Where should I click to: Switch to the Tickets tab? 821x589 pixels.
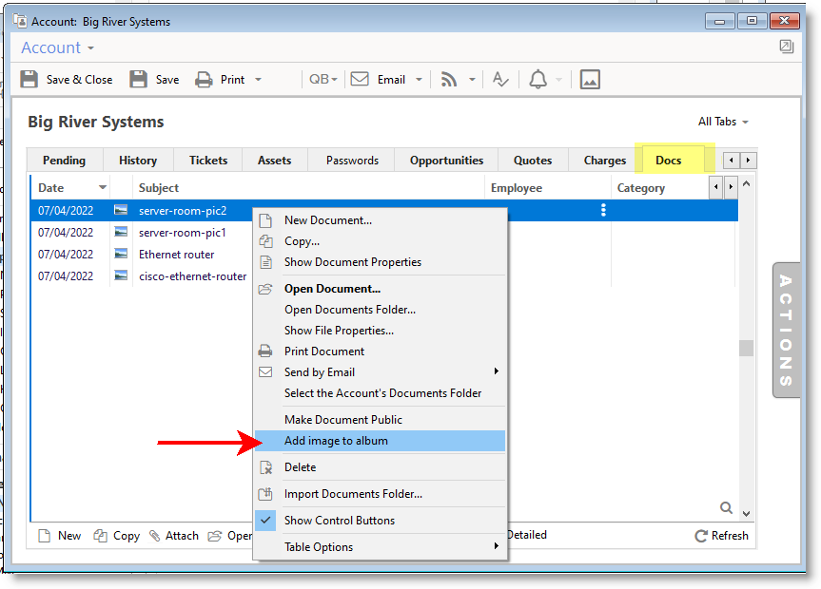[208, 161]
